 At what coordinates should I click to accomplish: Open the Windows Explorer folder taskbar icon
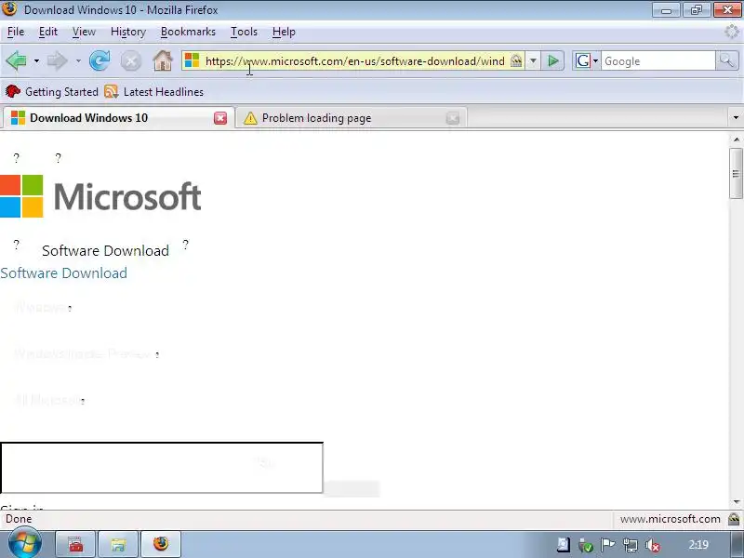point(118,544)
